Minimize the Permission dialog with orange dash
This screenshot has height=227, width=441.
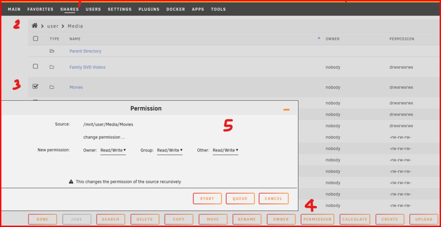click(x=286, y=110)
